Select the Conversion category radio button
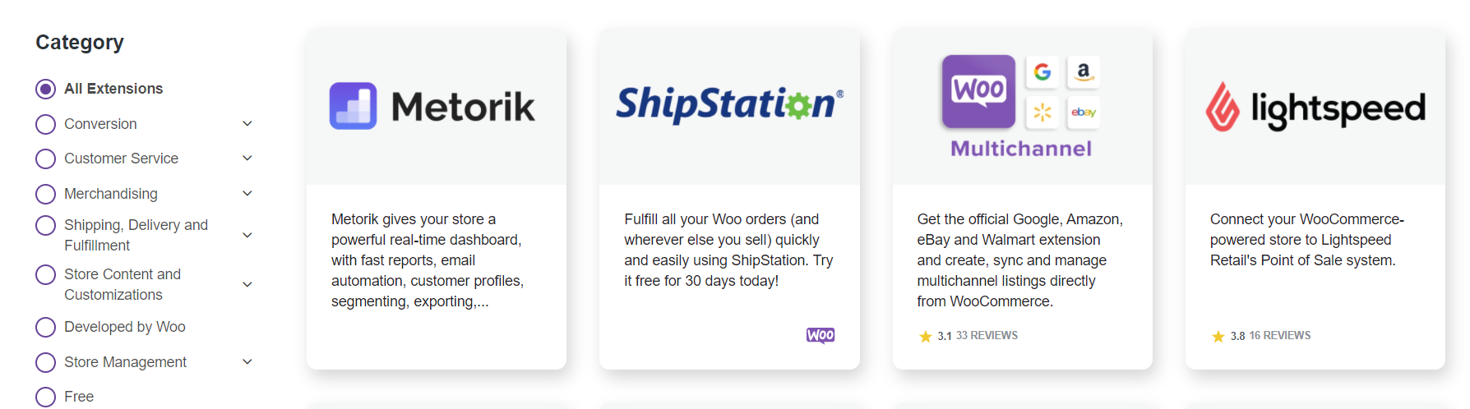Viewport: 1470px width, 409px height. [46, 124]
